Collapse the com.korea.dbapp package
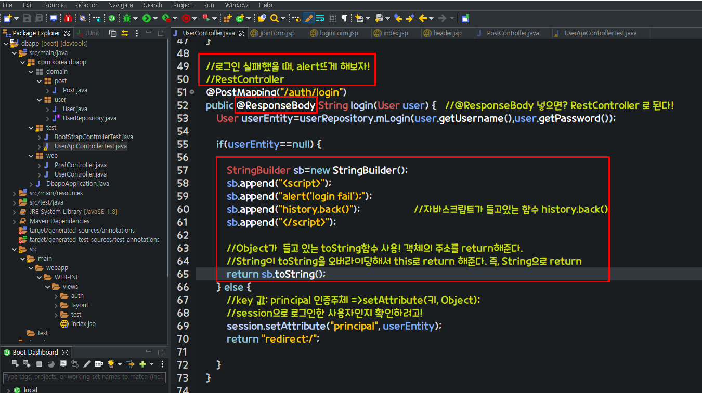Viewport: 702px width, 393px height. click(22, 62)
